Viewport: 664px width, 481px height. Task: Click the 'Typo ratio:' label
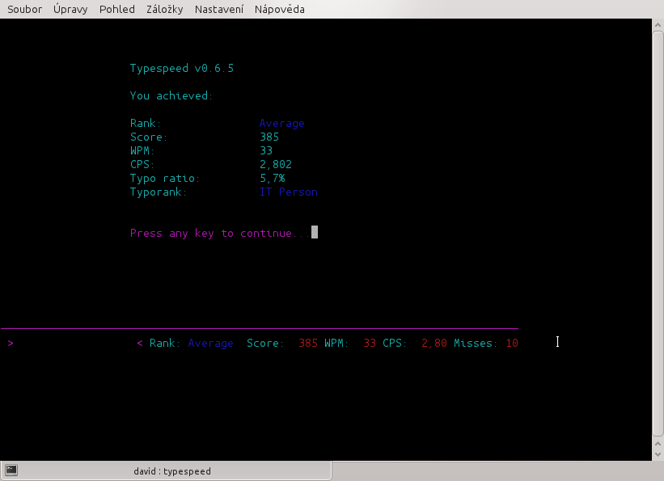pos(165,179)
